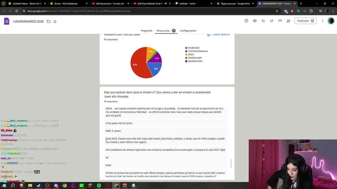Viewport: 337px width, 189px height.
Task: Open the Chrome profile avatar in toolbar
Action: (327, 11)
